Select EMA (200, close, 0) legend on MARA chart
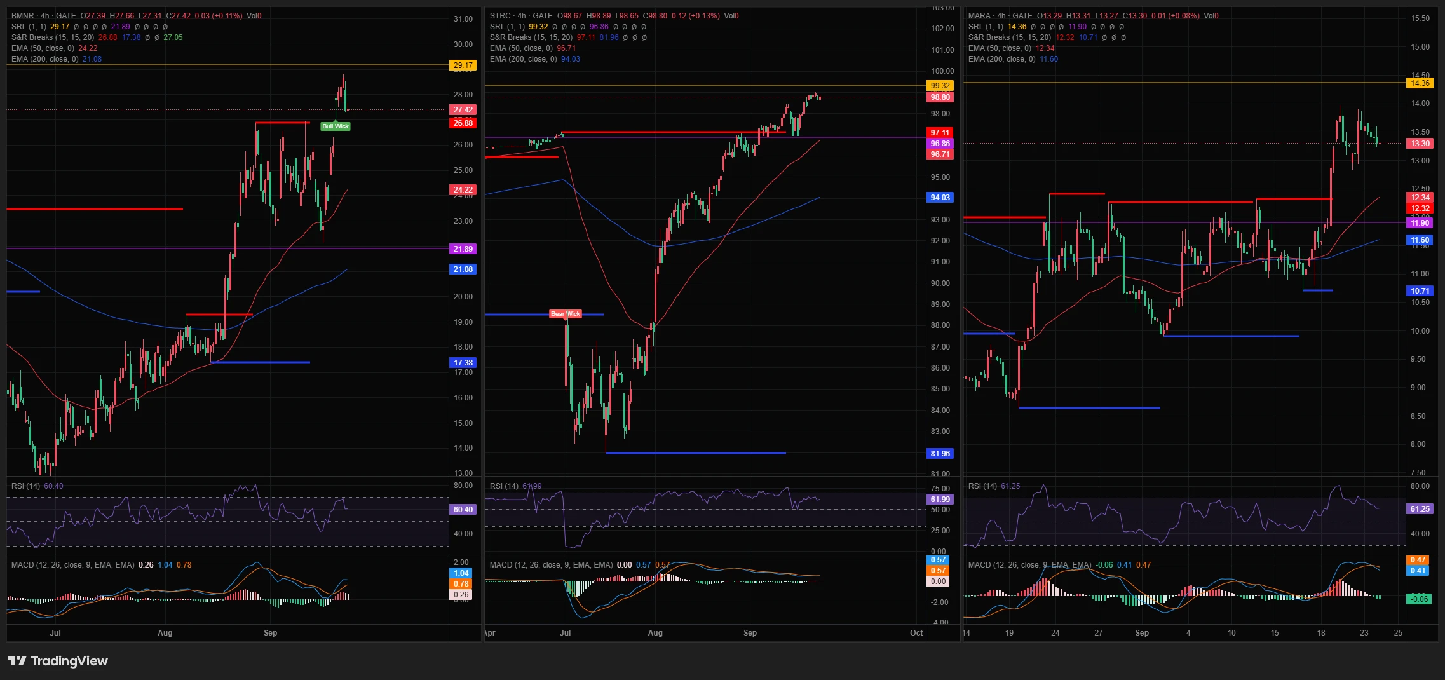Screen dimensions: 1445x680 1002,59
